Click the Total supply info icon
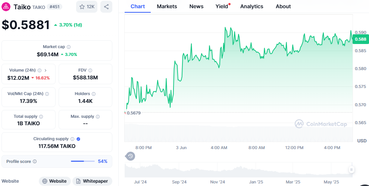This screenshot has width=369, height=186. tap(41, 117)
